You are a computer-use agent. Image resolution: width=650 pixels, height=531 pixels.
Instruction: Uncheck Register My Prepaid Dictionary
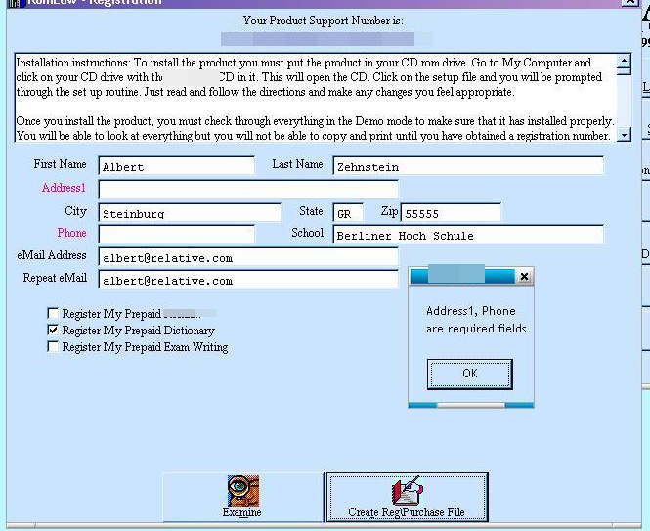tap(53, 331)
